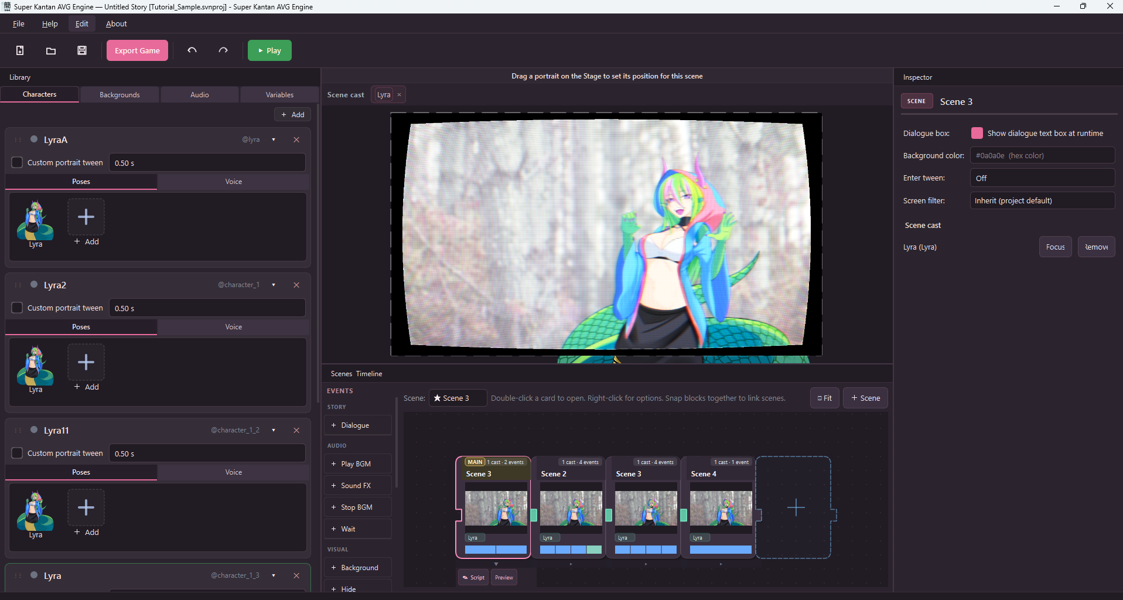Open the Voice tab for Lyra2
This screenshot has height=600, width=1123.
coord(234,327)
